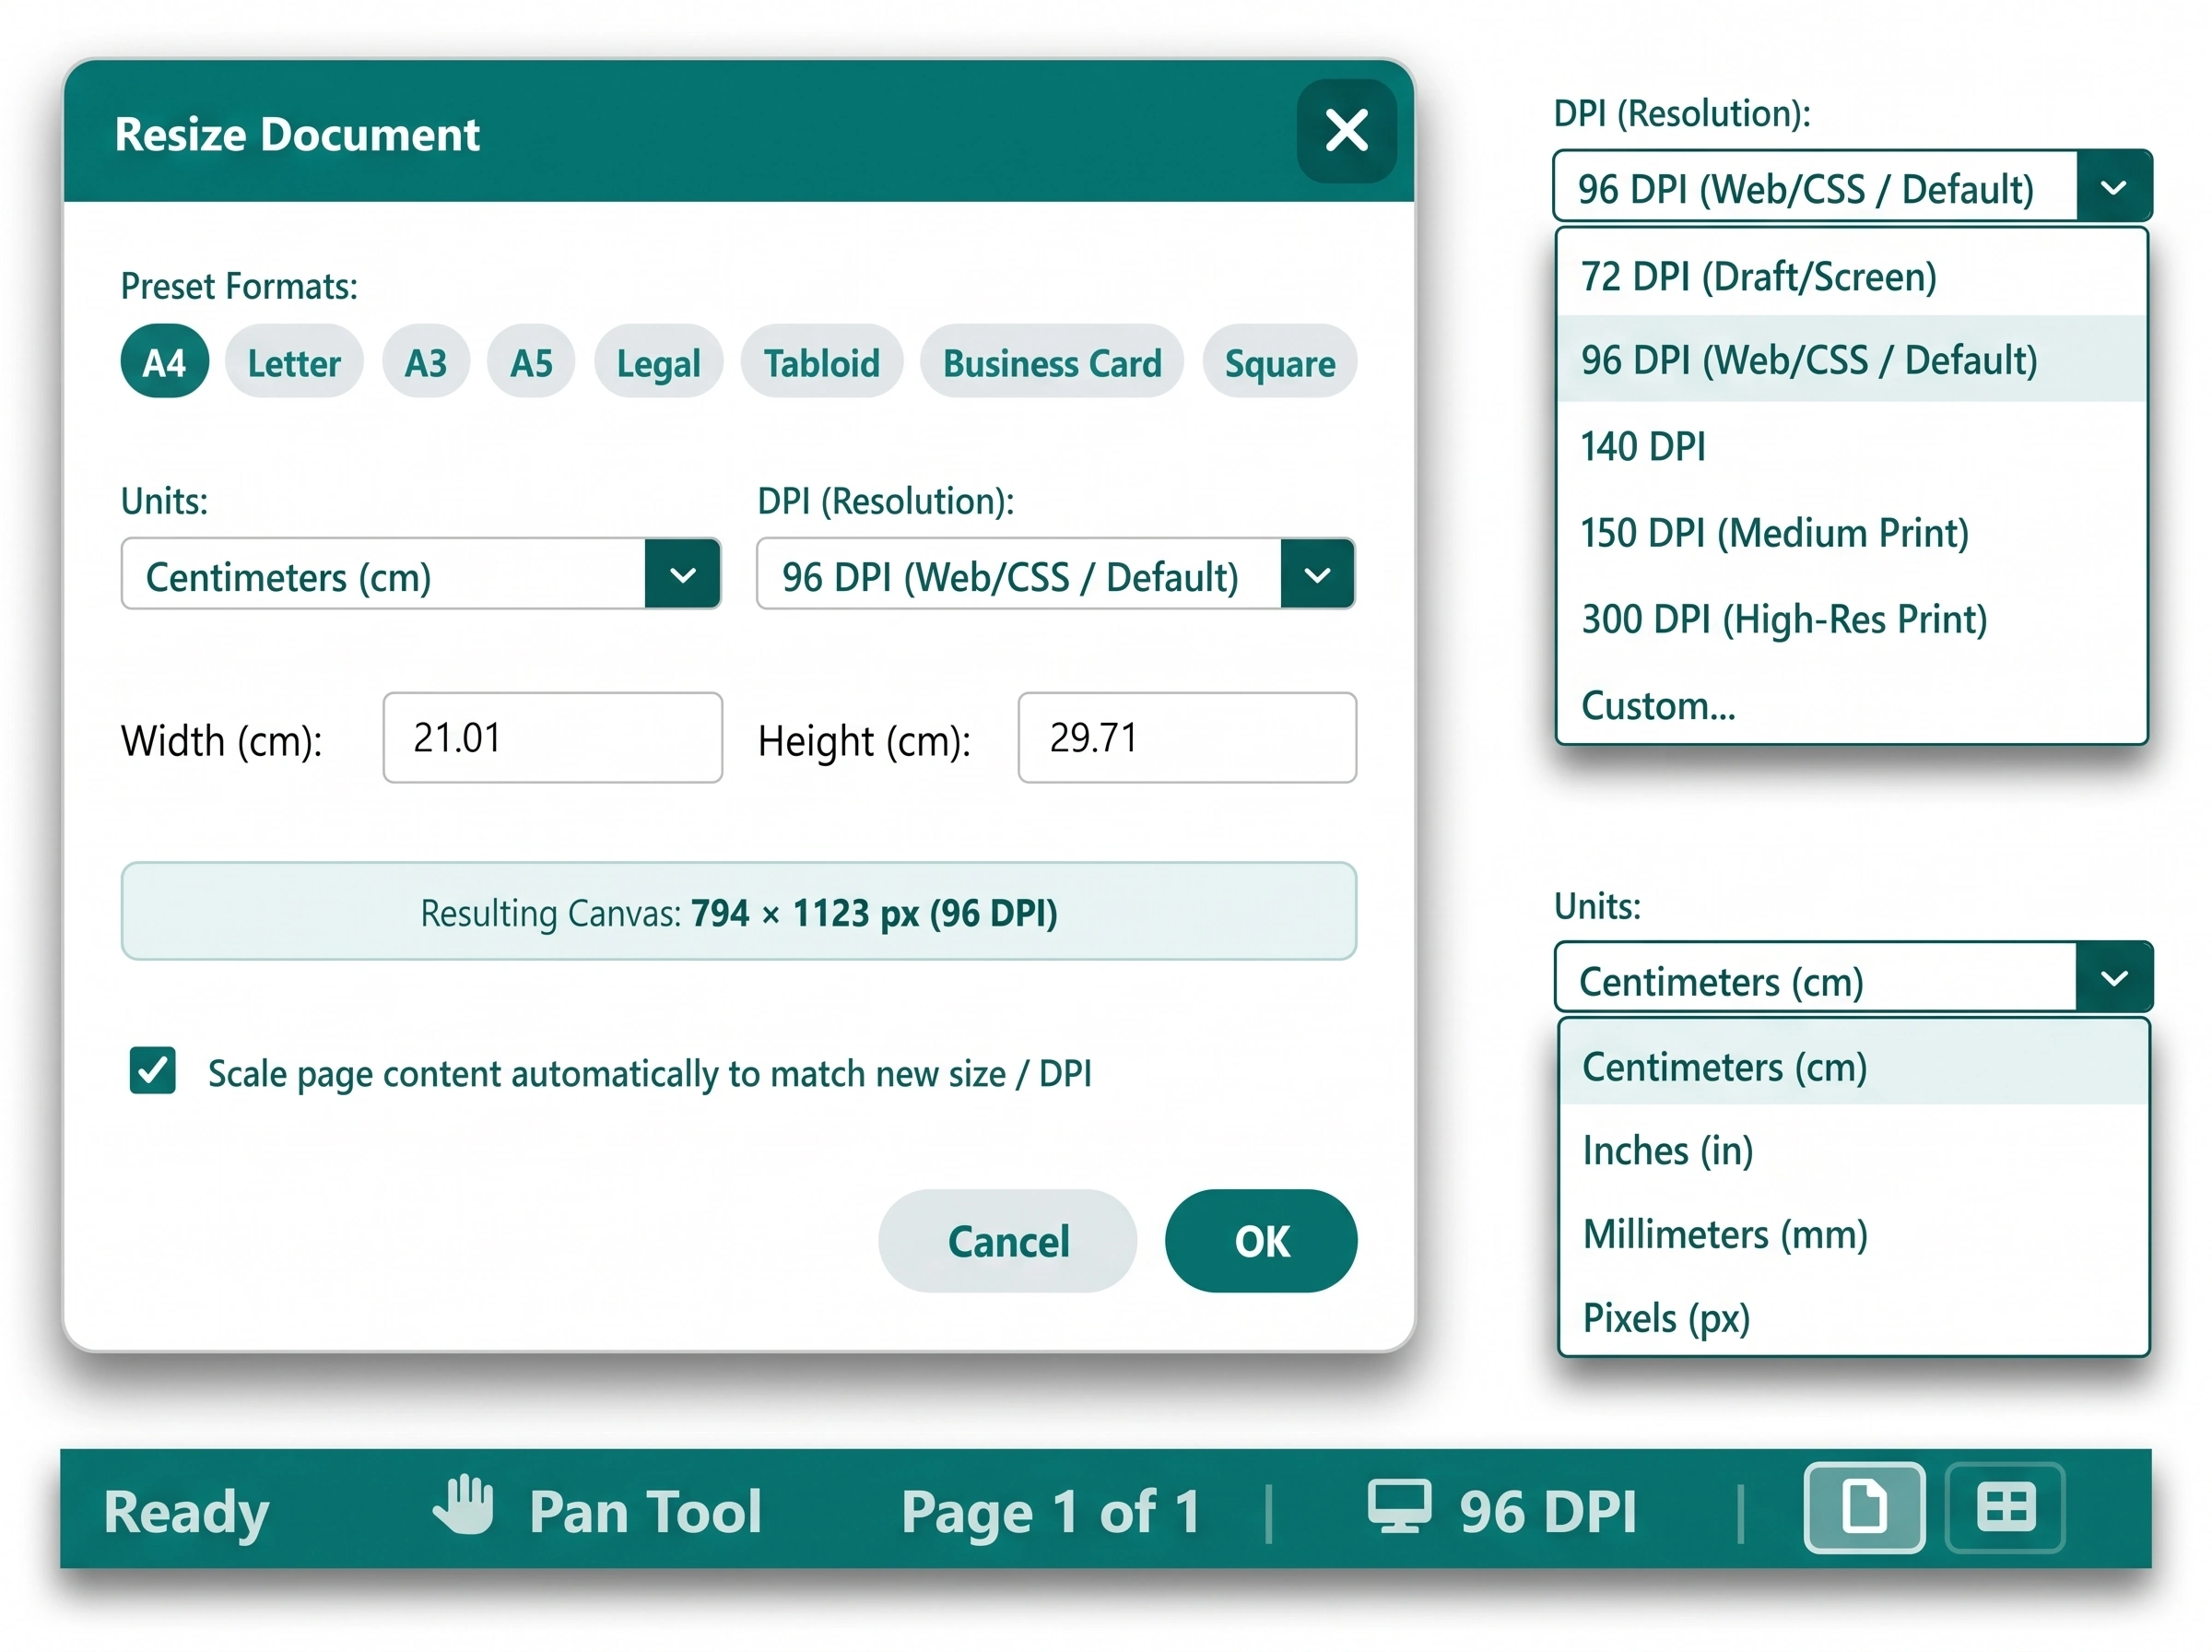Choose the Custom... DPI option

1851,705
